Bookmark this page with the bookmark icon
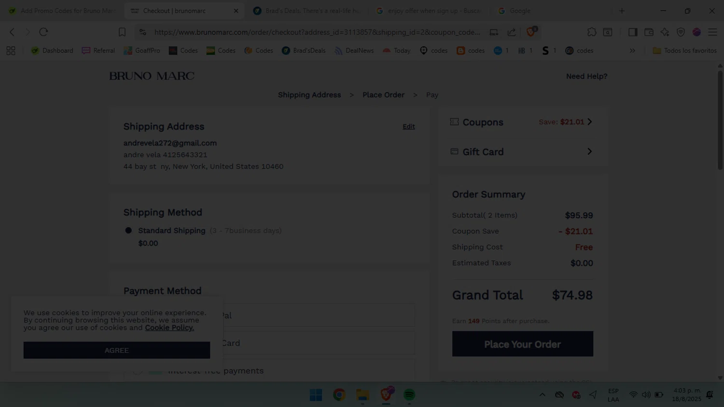This screenshot has height=407, width=724. 122,32
